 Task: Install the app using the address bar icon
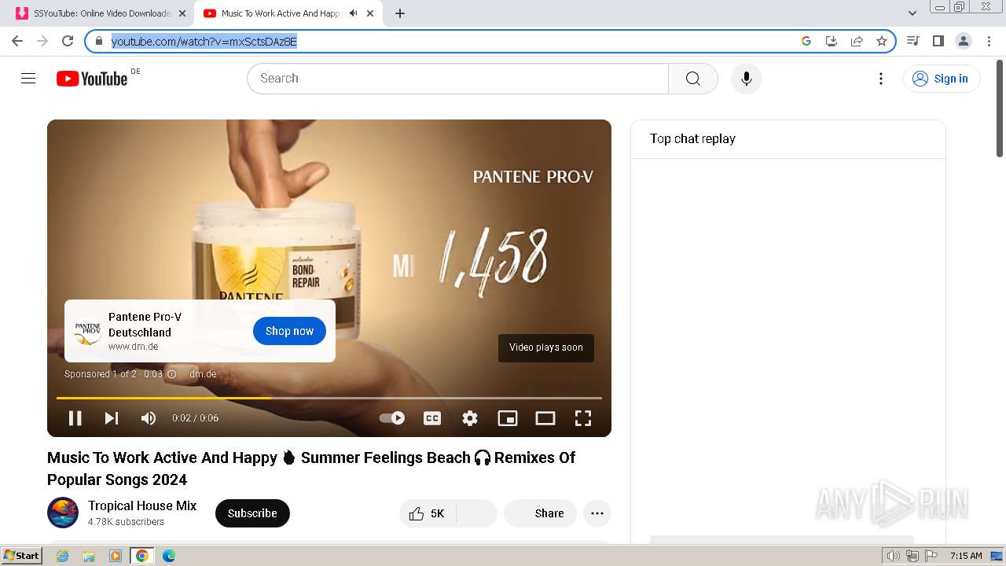coord(832,41)
